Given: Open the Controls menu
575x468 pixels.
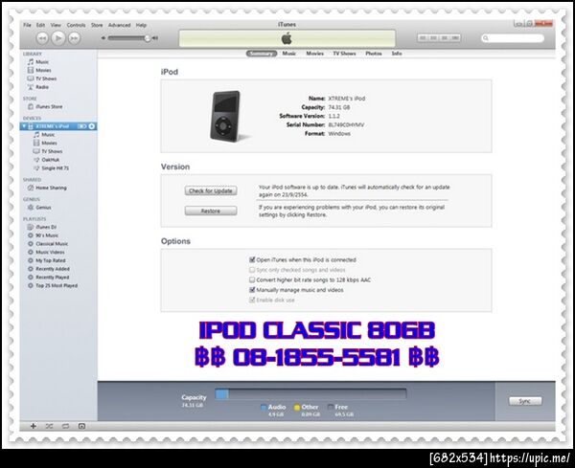Looking at the screenshot, I should click(x=76, y=25).
